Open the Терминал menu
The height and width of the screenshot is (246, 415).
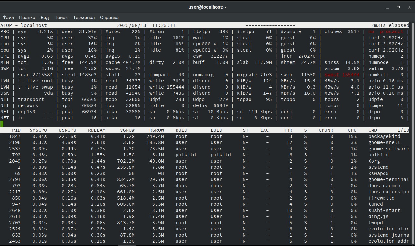click(84, 18)
